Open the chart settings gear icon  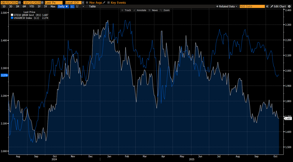click(x=289, y=6)
